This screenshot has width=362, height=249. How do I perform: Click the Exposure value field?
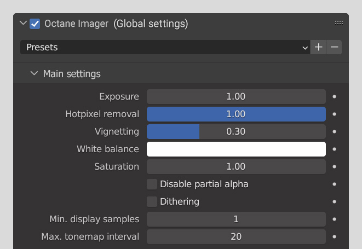point(236,97)
